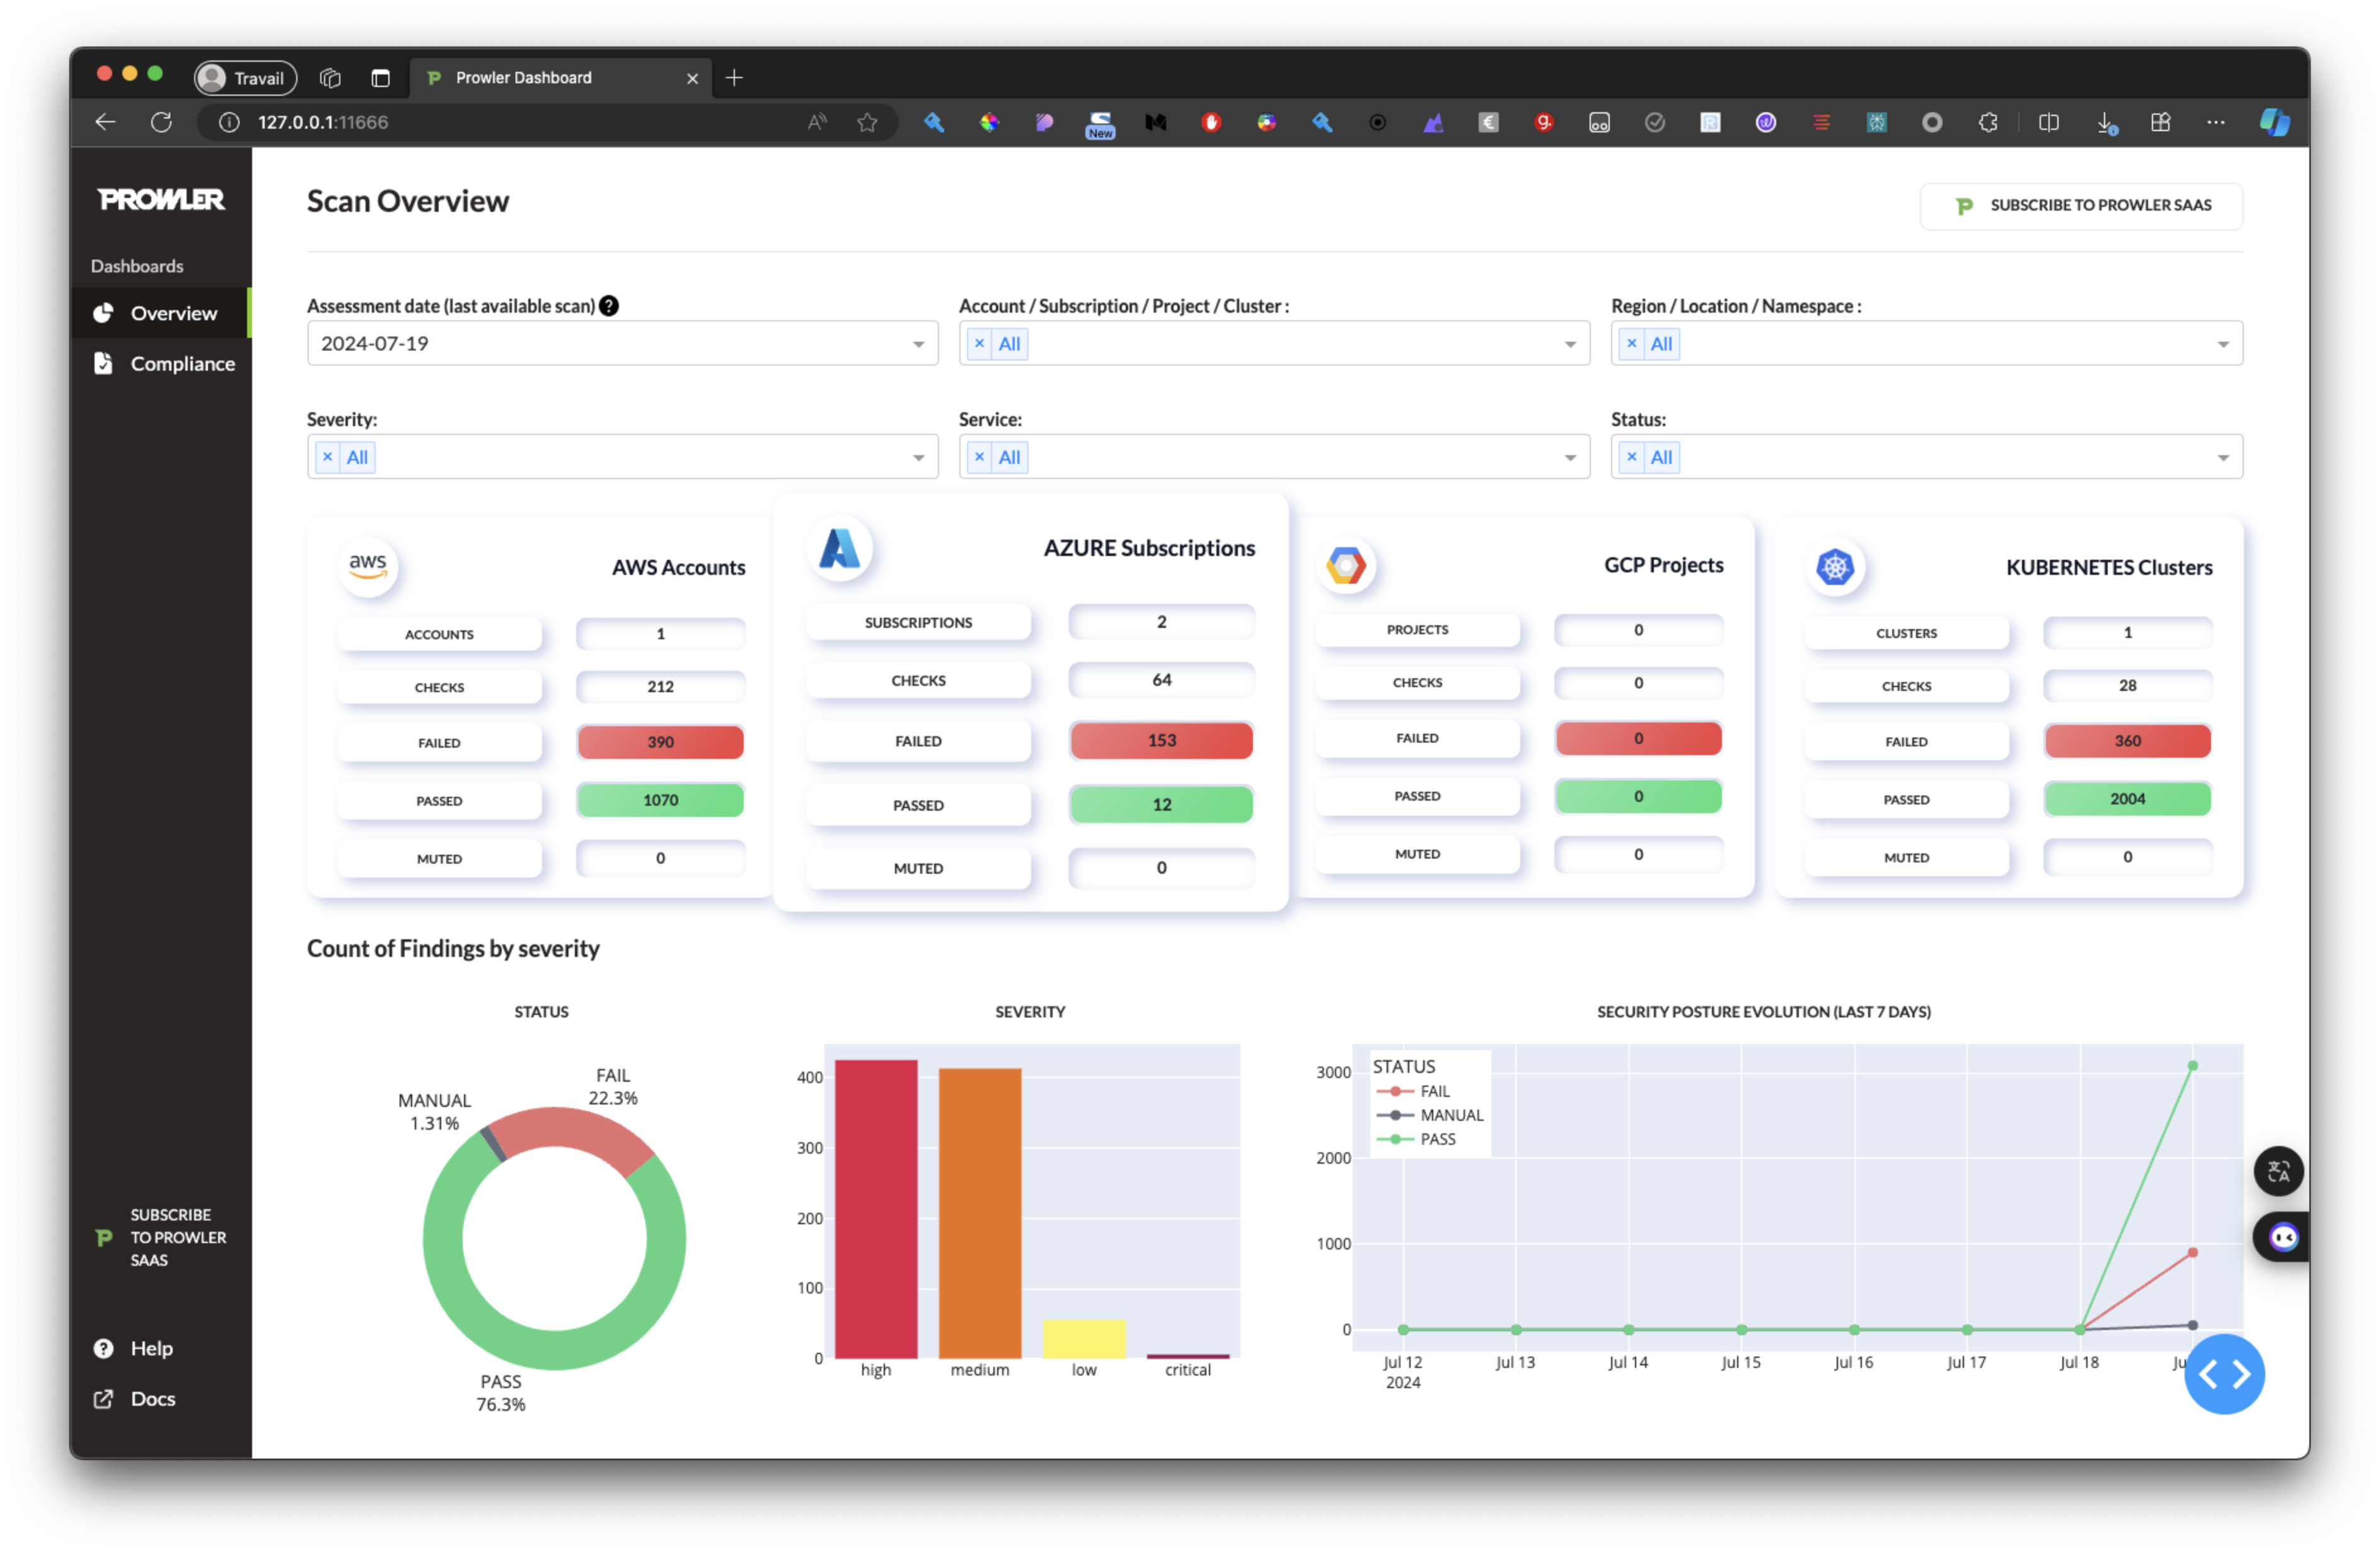Image resolution: width=2380 pixels, height=1552 pixels.
Task: Reload the page with refresh icon
Action: click(x=161, y=122)
